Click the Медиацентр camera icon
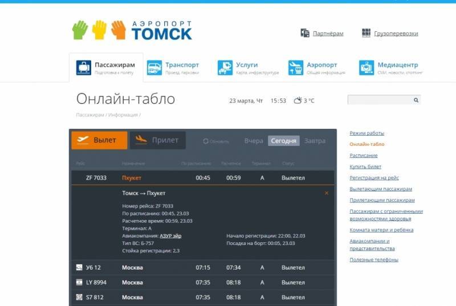 coord(367,68)
